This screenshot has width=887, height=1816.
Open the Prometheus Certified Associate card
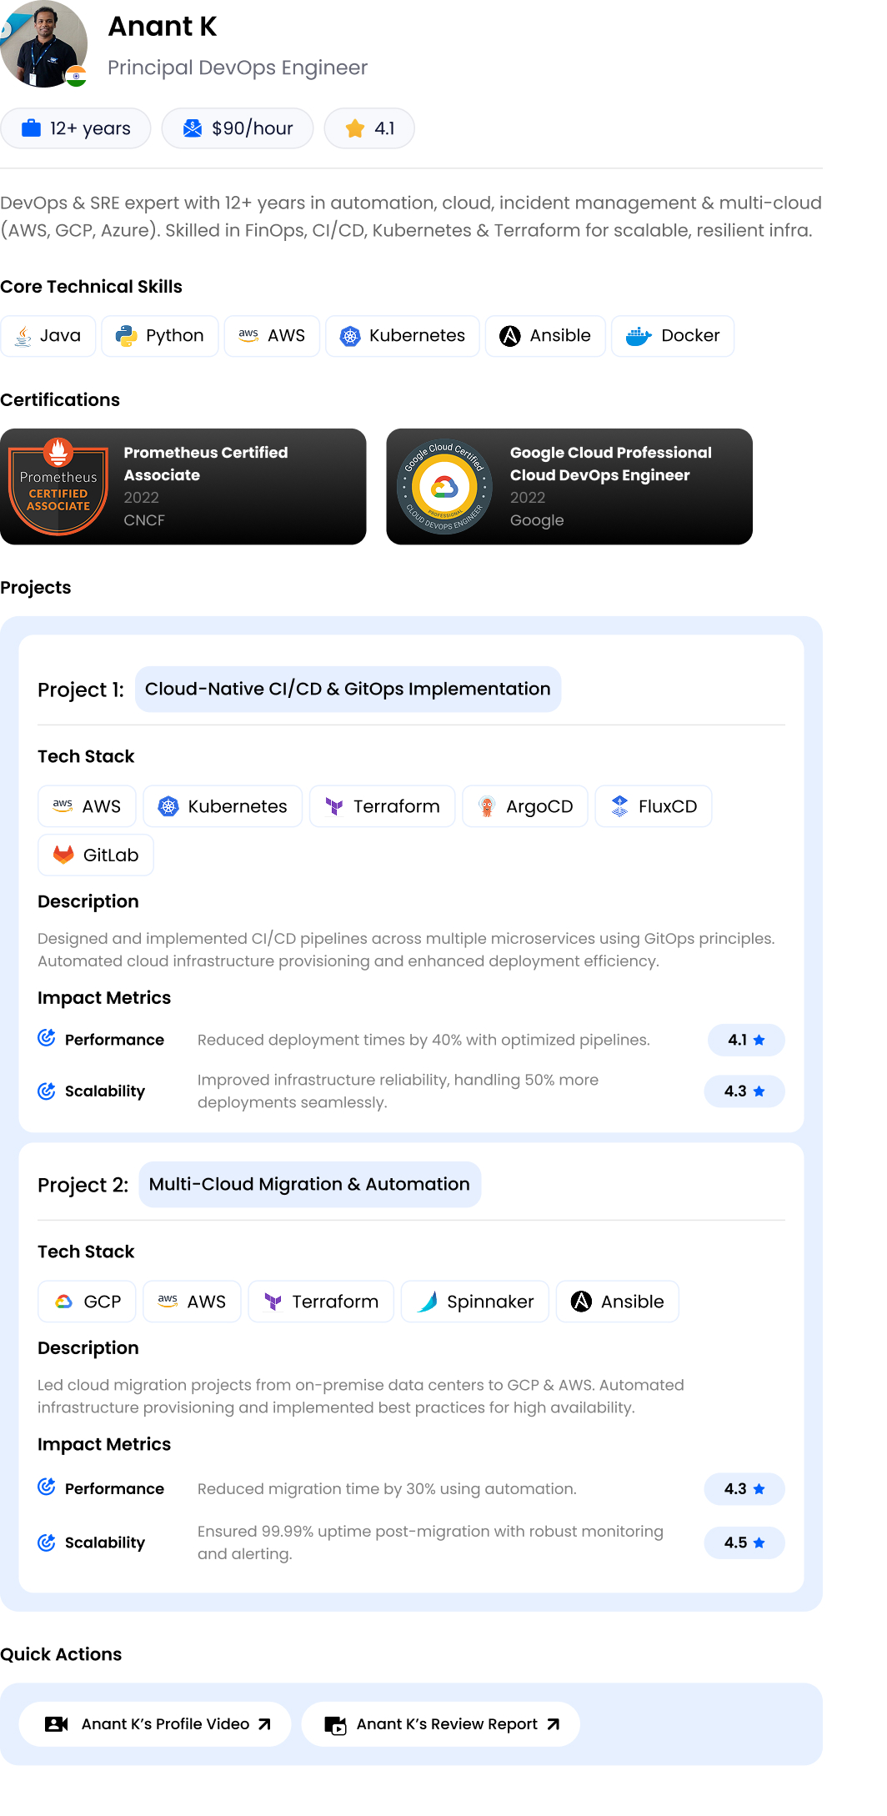click(183, 487)
